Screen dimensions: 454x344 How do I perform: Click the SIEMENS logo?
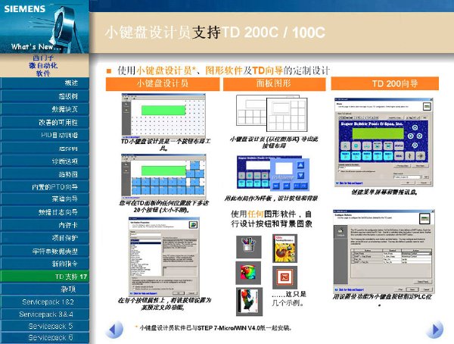(25, 9)
